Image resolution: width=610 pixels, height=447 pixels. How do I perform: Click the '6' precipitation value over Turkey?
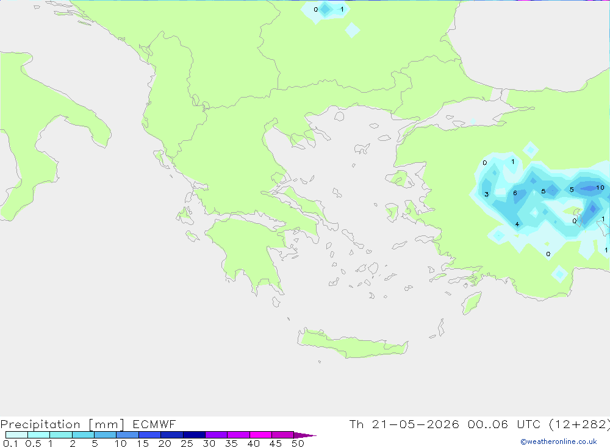tap(515, 193)
